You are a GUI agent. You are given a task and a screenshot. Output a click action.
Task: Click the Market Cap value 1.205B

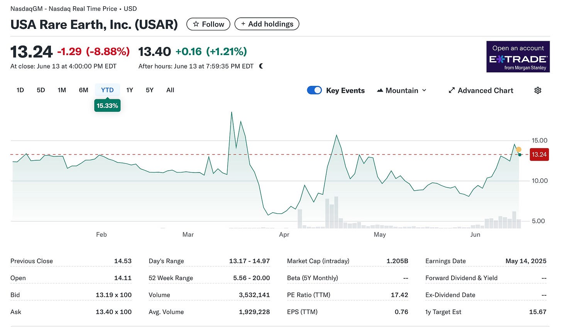click(397, 261)
